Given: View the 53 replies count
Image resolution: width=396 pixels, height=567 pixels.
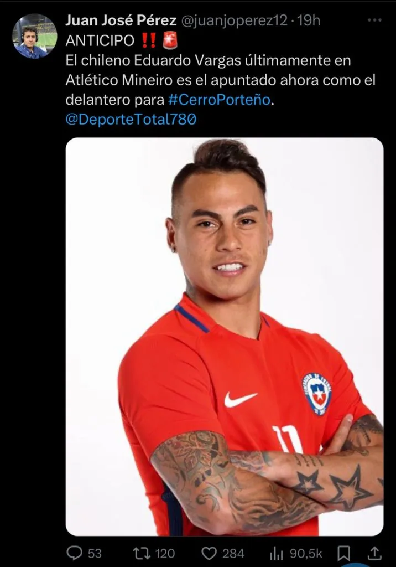Looking at the screenshot, I should coord(95,554).
